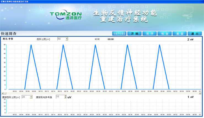Pause recording with the 暂停 button
204x118 pixels.
[150, 33]
